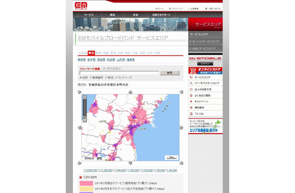This screenshot has width=295, height=193.
Task: Open the 青森県 prefecture link
Action: click(81, 60)
